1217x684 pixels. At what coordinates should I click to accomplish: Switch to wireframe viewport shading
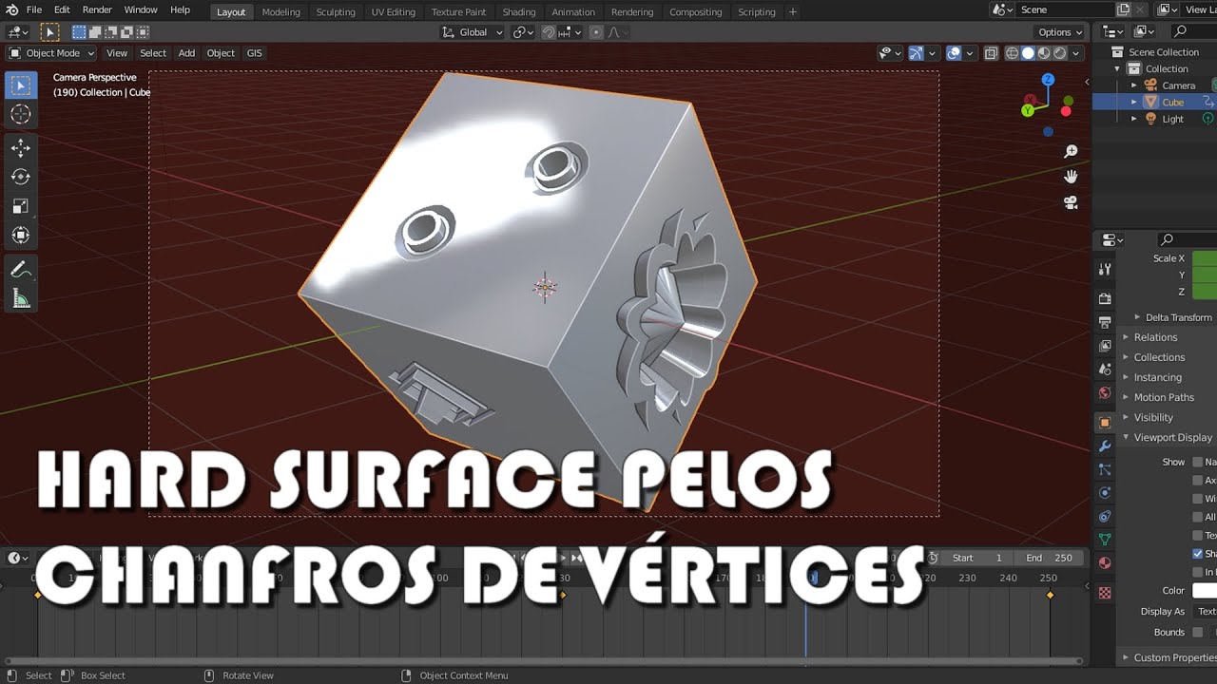[x=1012, y=53]
